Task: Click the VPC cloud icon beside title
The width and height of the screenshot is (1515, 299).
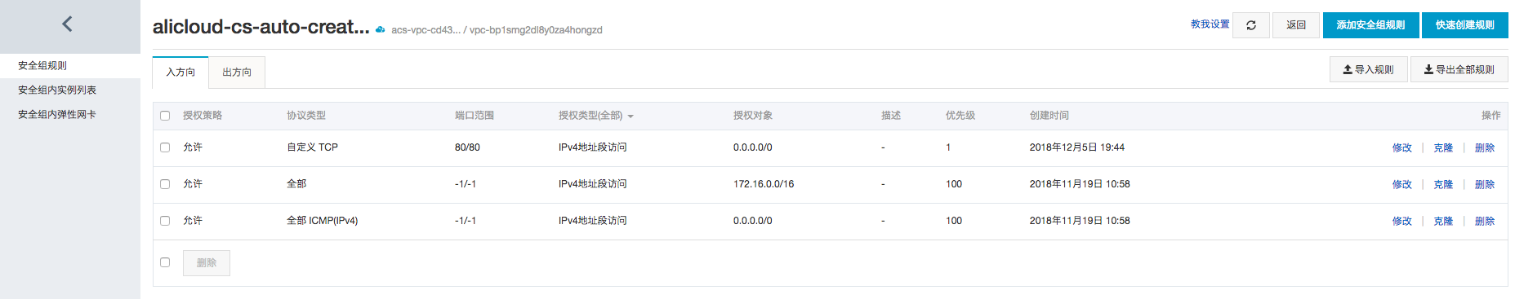Action: click(x=380, y=29)
